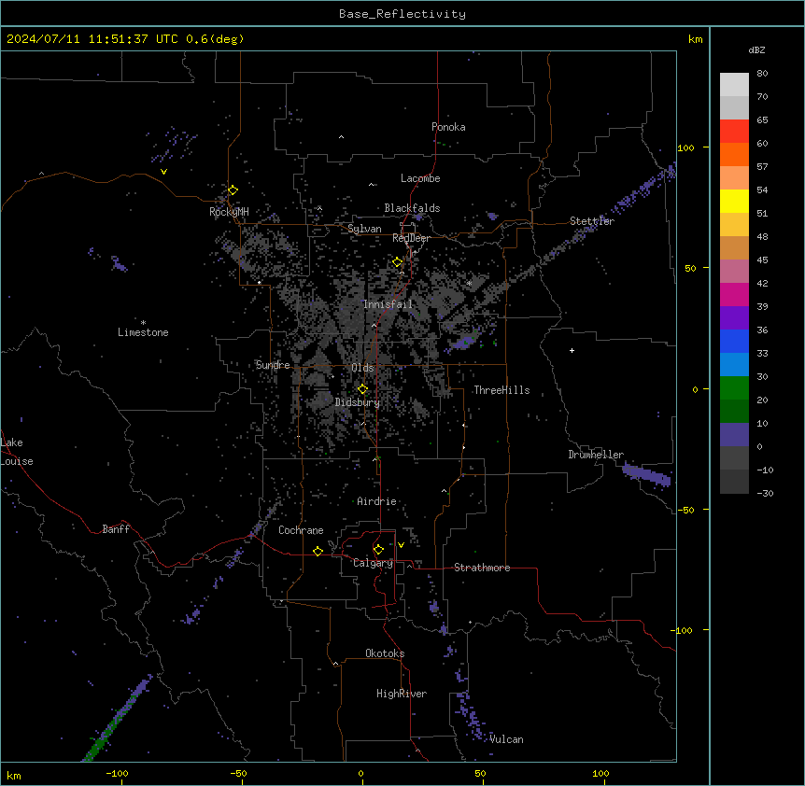Screen dimensions: 805x786
Task: Select the 39 dBZ purple legend swatch
Action: tap(734, 317)
